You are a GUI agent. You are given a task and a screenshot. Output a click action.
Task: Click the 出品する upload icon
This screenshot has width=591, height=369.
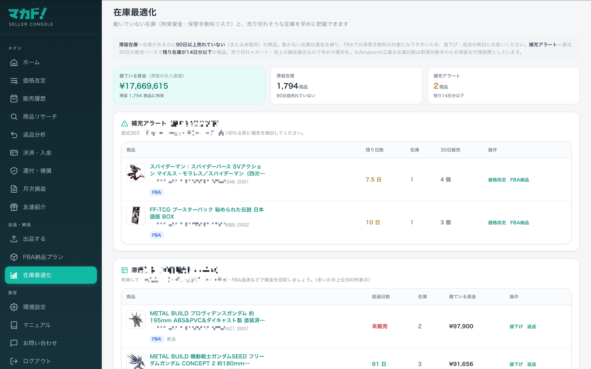pyautogui.click(x=14, y=239)
